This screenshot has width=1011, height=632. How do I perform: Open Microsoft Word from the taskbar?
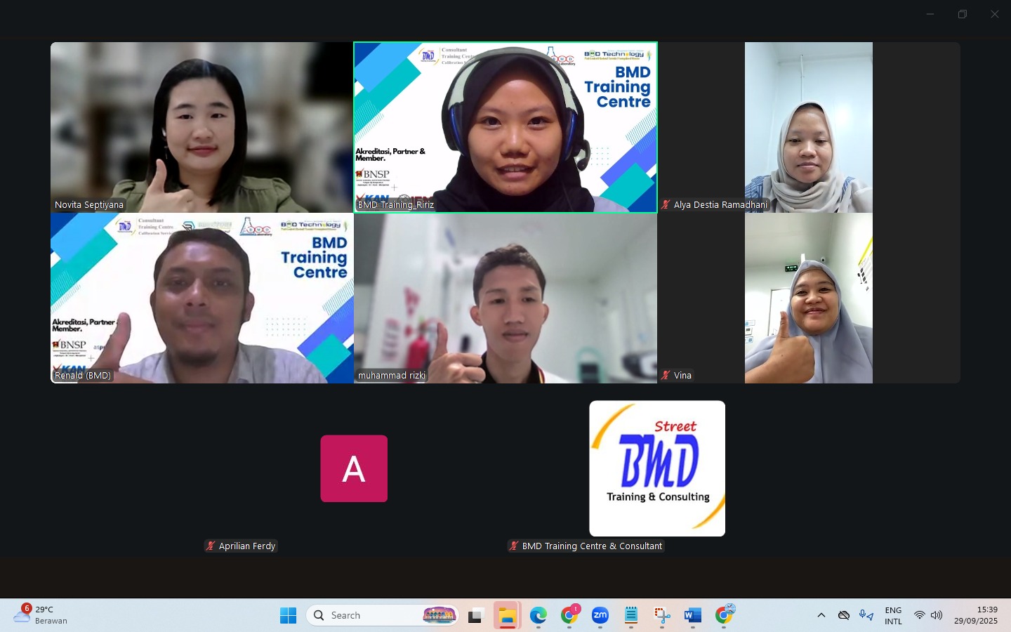pos(692,616)
